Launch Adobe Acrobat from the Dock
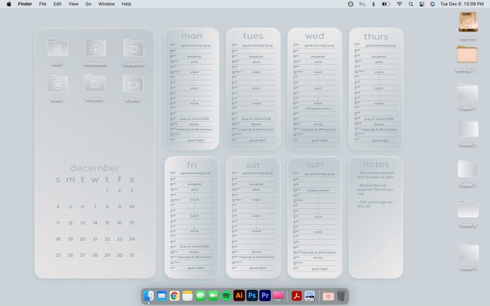Image resolution: width=490 pixels, height=306 pixels. (x=296, y=296)
